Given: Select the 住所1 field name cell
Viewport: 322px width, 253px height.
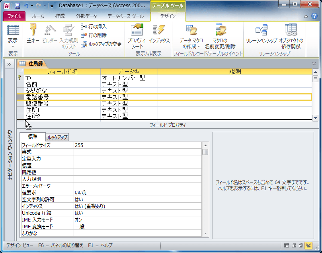Looking at the screenshot, I should (62, 110).
